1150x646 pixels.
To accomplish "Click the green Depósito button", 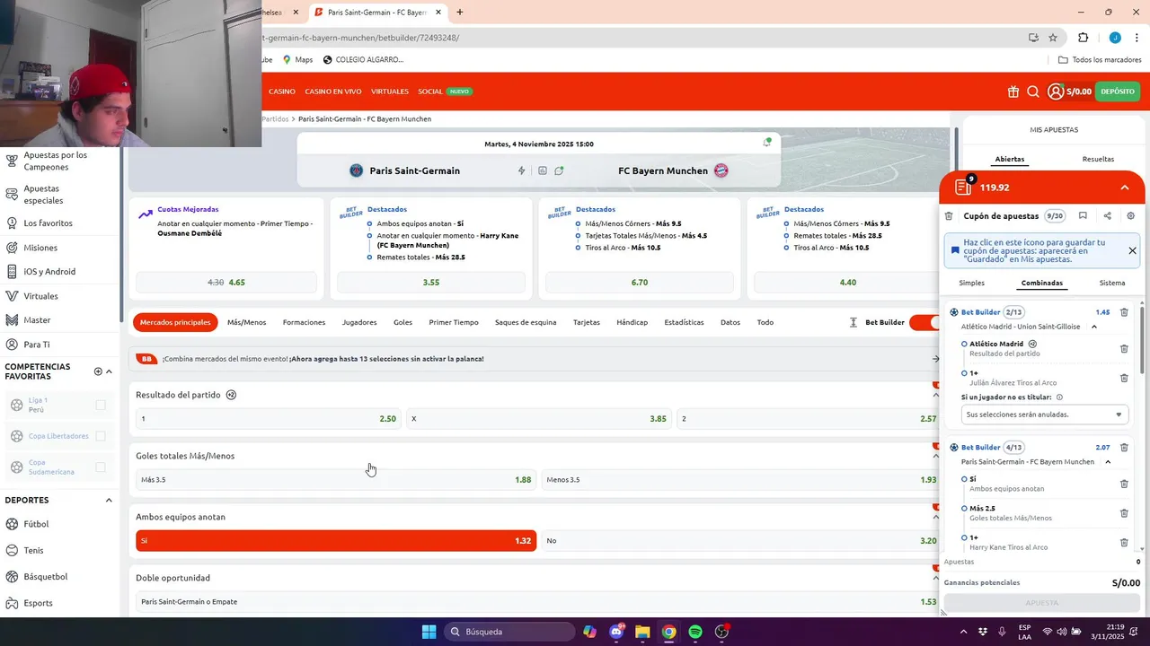I will tap(1118, 92).
